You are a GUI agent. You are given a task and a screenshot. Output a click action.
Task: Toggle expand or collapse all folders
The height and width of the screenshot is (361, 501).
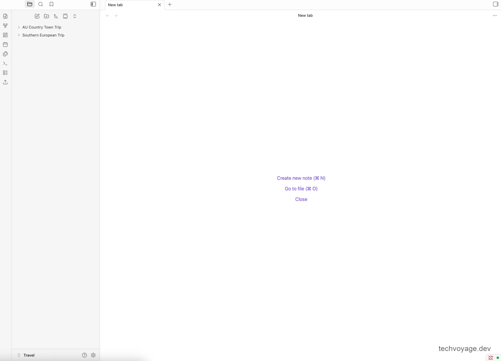pos(75,16)
